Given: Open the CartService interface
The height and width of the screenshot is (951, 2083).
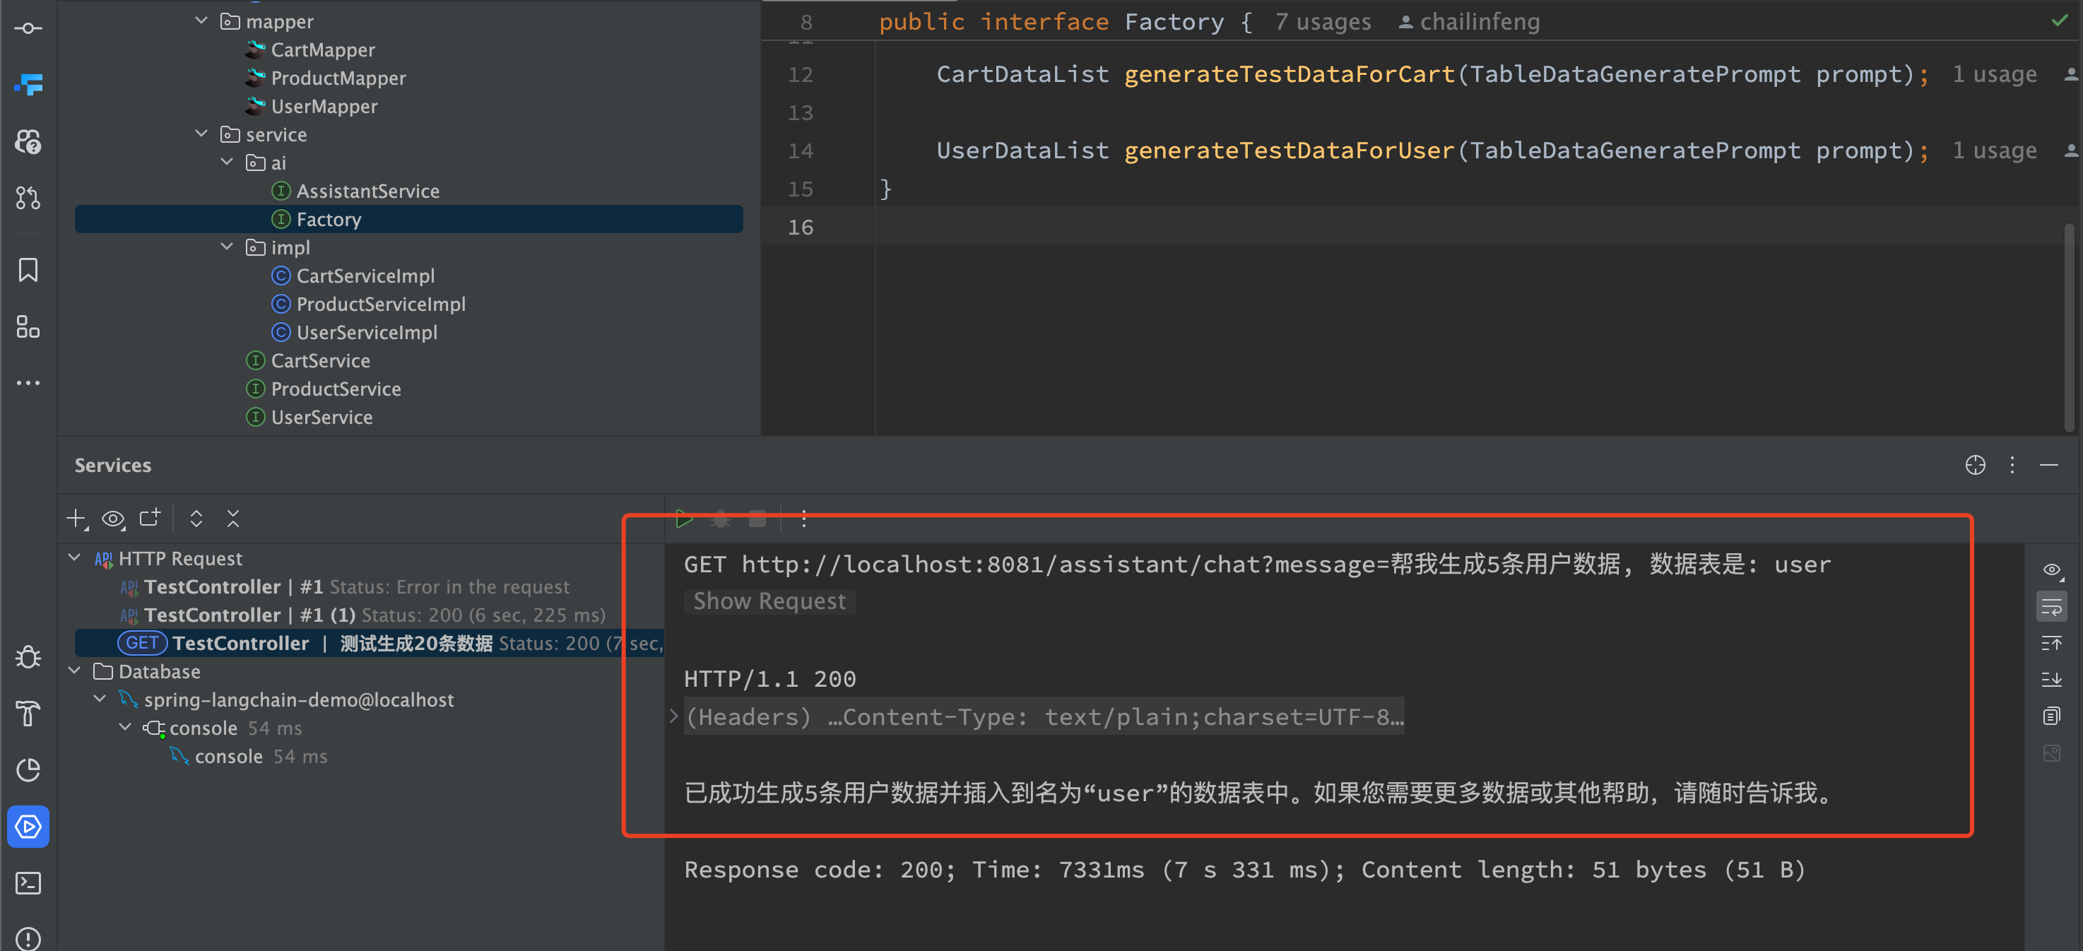Looking at the screenshot, I should [320, 360].
